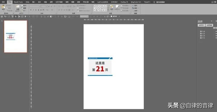Switch to the iSlide tab
This screenshot has height=112, width=217.
[27, 2]
